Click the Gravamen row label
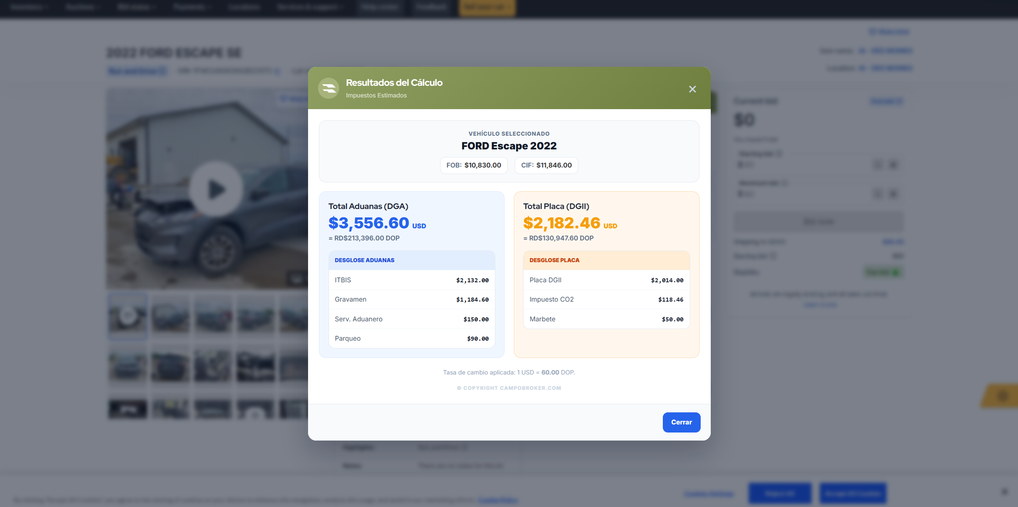The width and height of the screenshot is (1018, 507). [x=350, y=299]
